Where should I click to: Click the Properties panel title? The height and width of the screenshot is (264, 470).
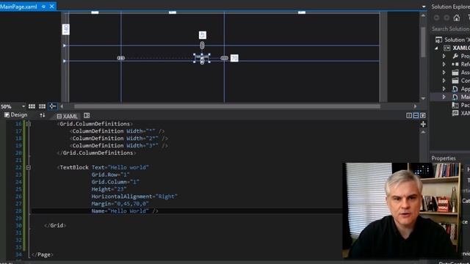444,158
